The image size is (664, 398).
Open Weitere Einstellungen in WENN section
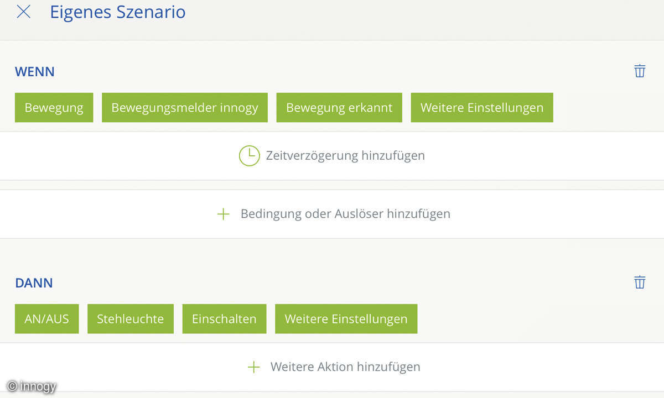point(482,108)
